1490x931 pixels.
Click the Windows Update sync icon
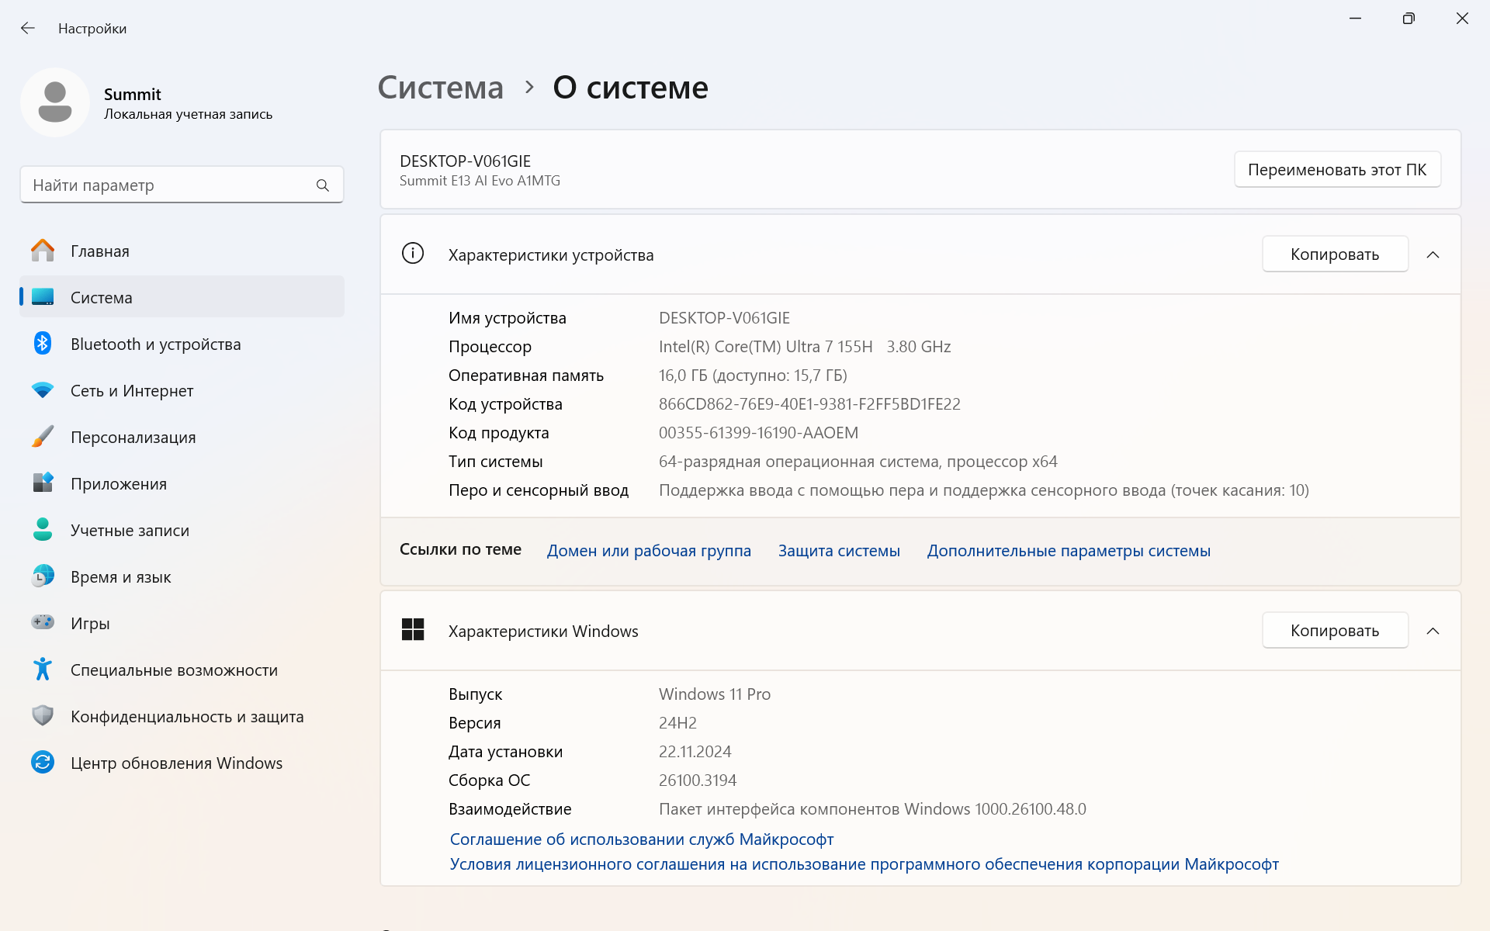pos(43,763)
